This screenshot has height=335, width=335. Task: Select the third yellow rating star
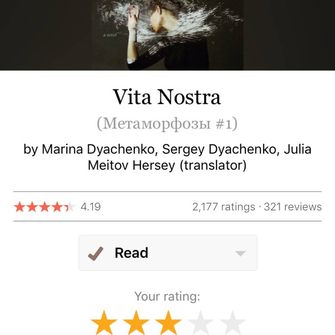168,323
